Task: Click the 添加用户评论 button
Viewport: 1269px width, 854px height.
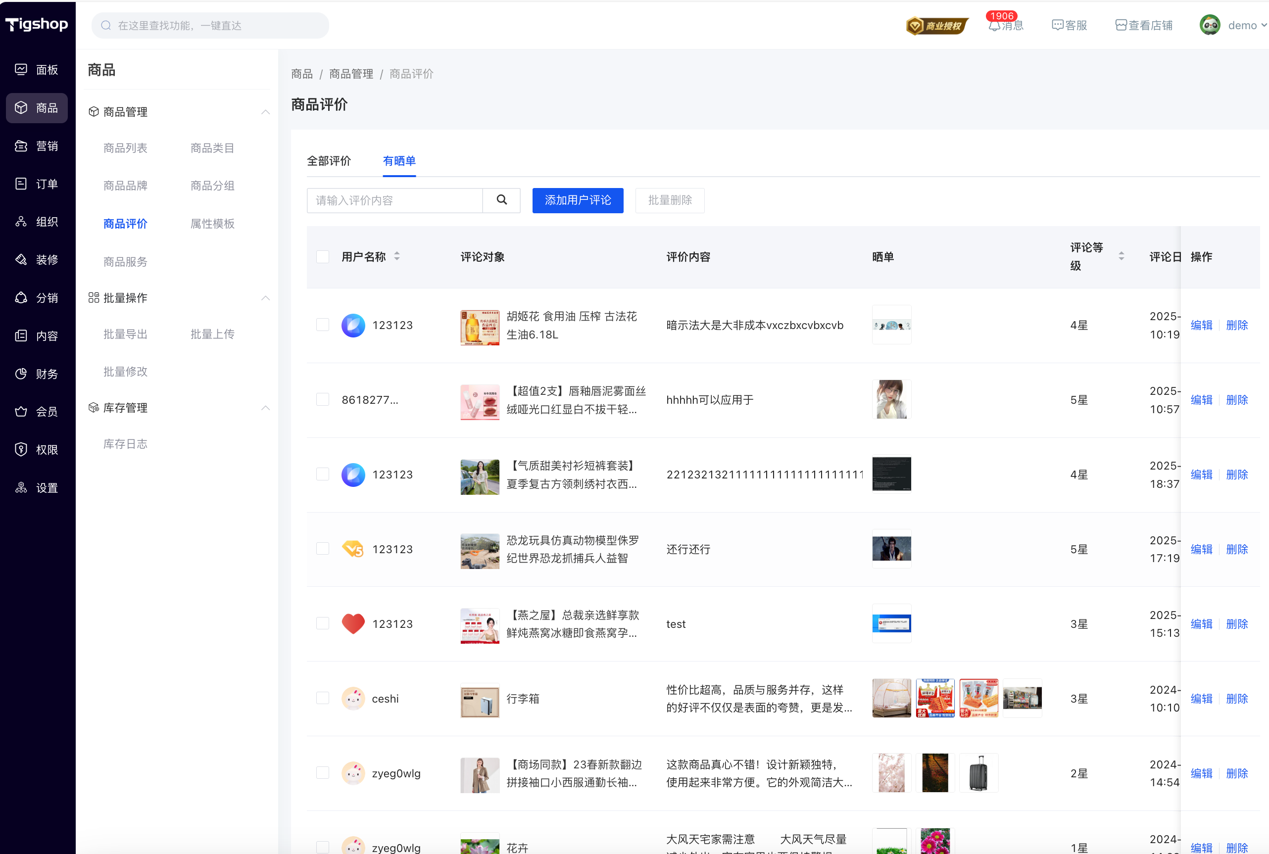Action: pos(577,200)
